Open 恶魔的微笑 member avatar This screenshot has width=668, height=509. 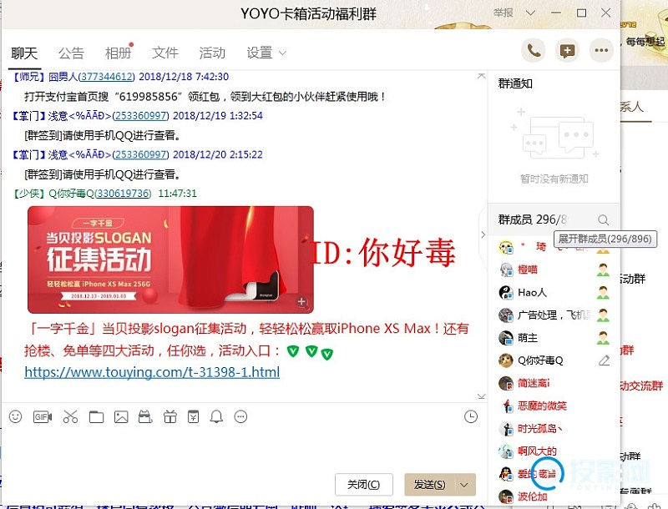pyautogui.click(x=506, y=406)
